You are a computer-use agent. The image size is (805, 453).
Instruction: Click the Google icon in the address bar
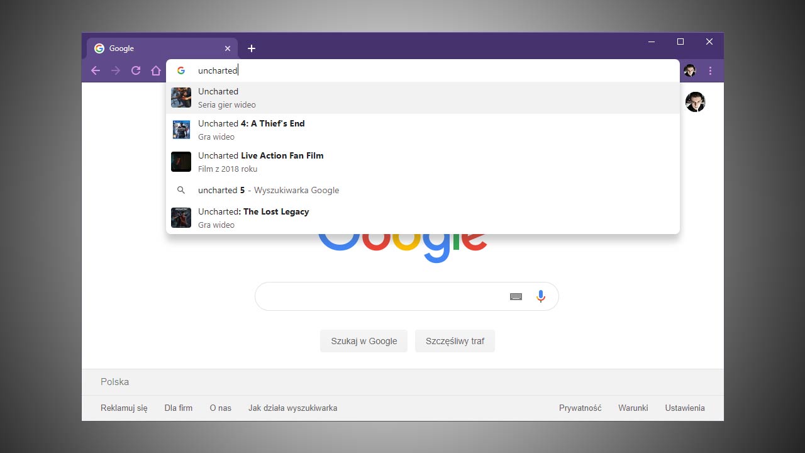tap(181, 70)
